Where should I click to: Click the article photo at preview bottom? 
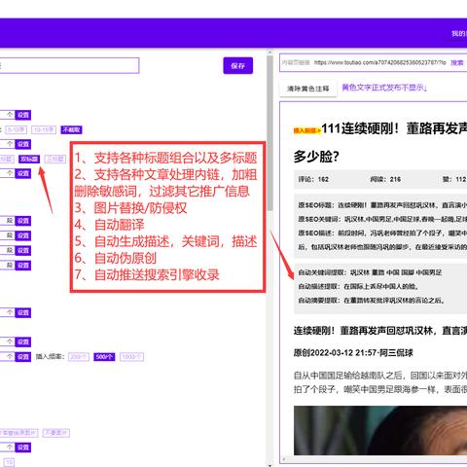tap(380, 430)
